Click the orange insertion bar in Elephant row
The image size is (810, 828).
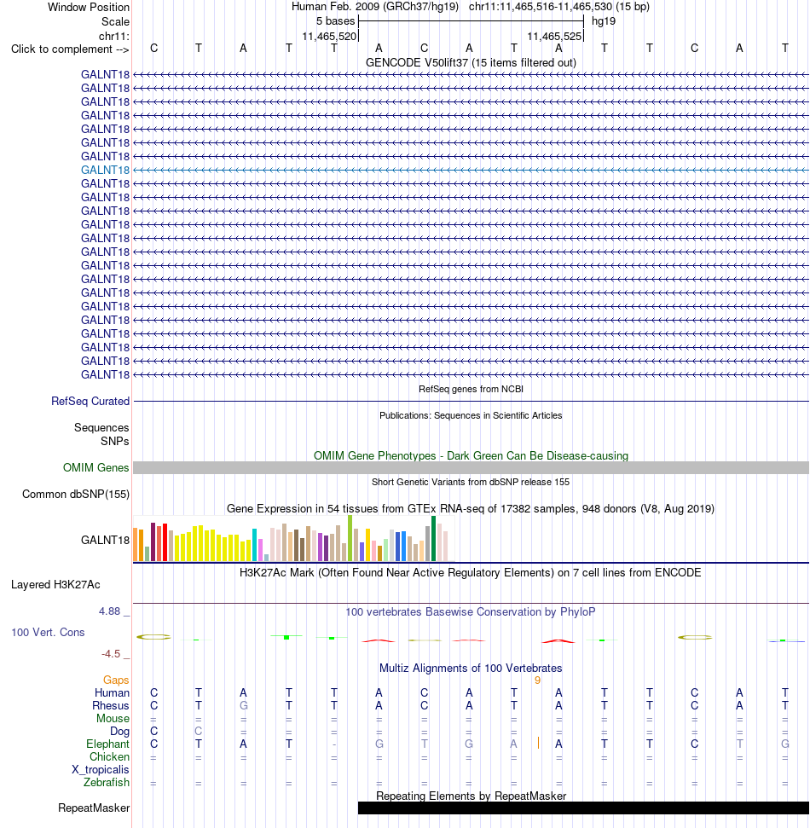point(538,744)
